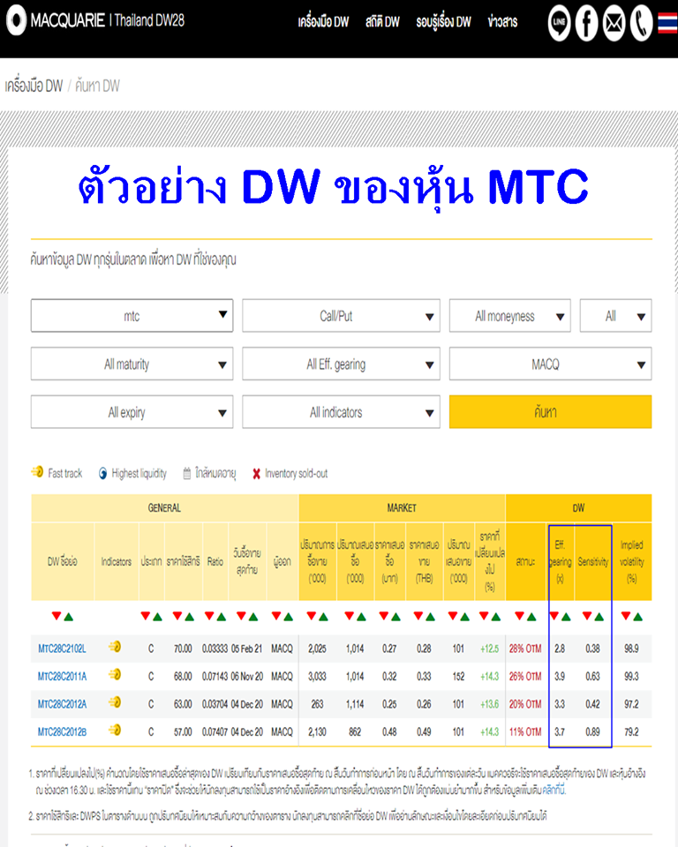Sort วันซื้อขายสุดท้าย column descending with red arrow
The width and height of the screenshot is (678, 847).
[241, 616]
